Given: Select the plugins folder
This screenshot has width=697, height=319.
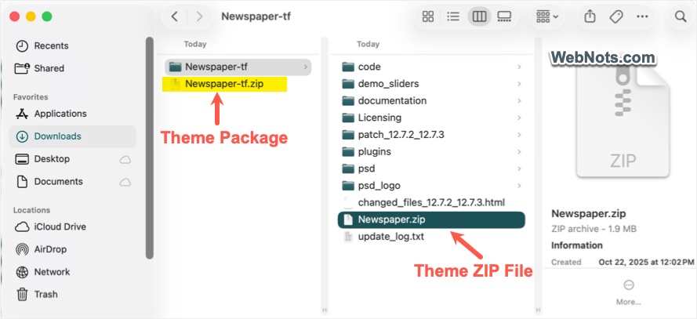Looking at the screenshot, I should coord(432,151).
